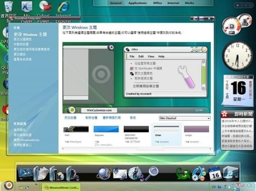Open the documents folder dock icon
This screenshot has height=191, width=256.
[41, 174]
